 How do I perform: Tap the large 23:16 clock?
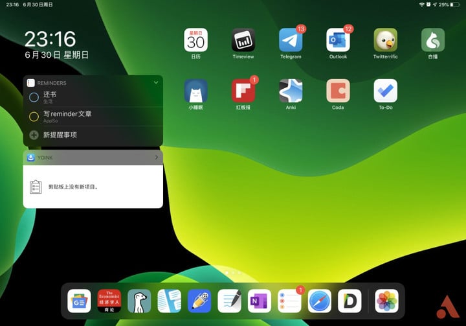pos(50,39)
